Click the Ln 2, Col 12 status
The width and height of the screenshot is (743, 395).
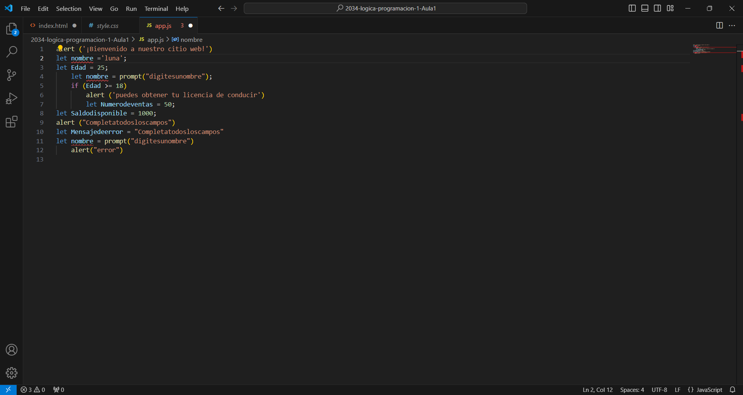598,390
